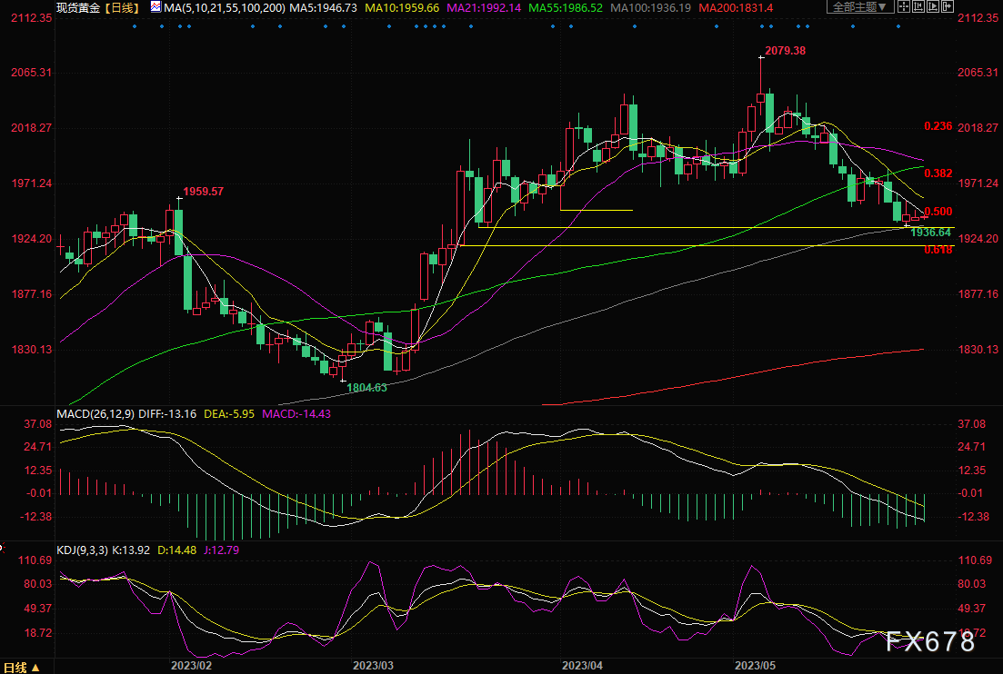The height and width of the screenshot is (674, 1003).
Task: Click the 现货黄金 instrument title
Action: pos(77,7)
